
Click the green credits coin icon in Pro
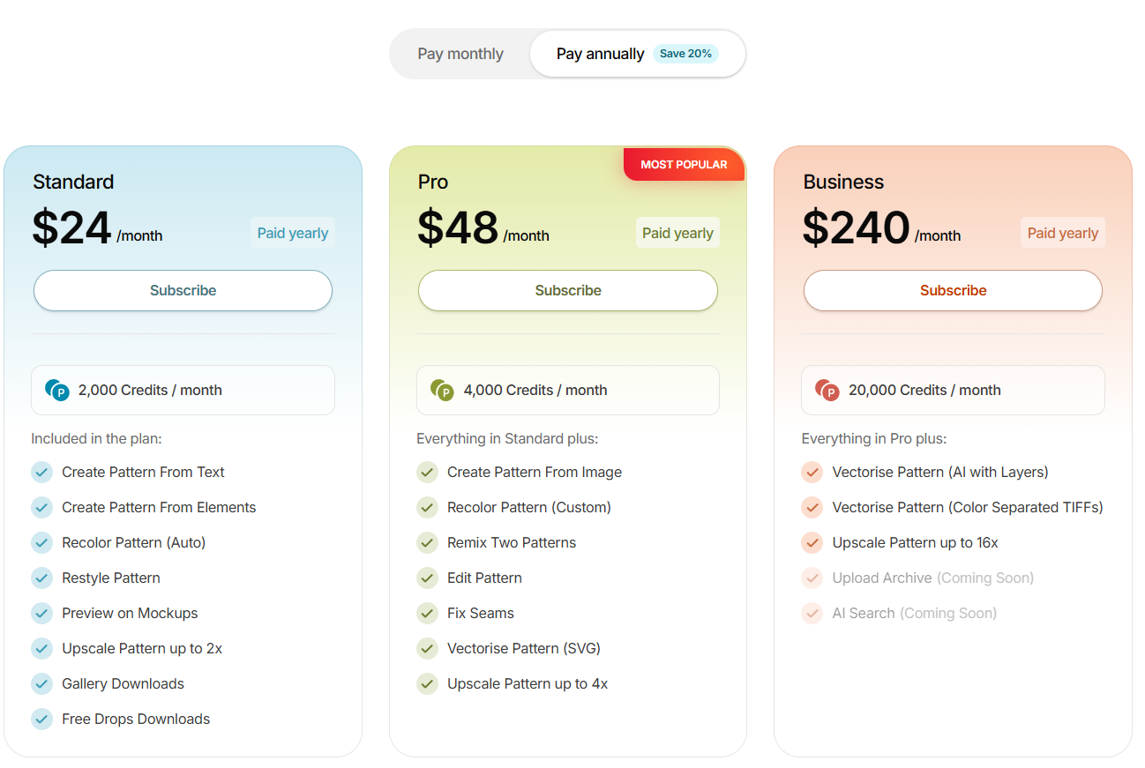pyautogui.click(x=442, y=390)
